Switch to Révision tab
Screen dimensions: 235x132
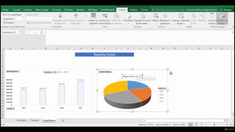(80, 10)
